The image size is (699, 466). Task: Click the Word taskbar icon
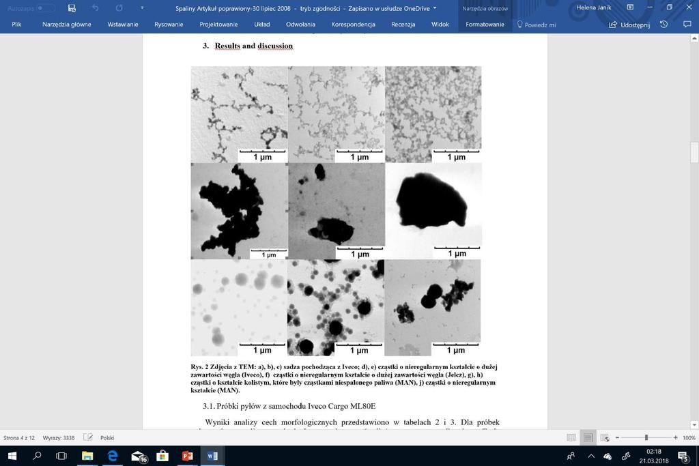212,456
